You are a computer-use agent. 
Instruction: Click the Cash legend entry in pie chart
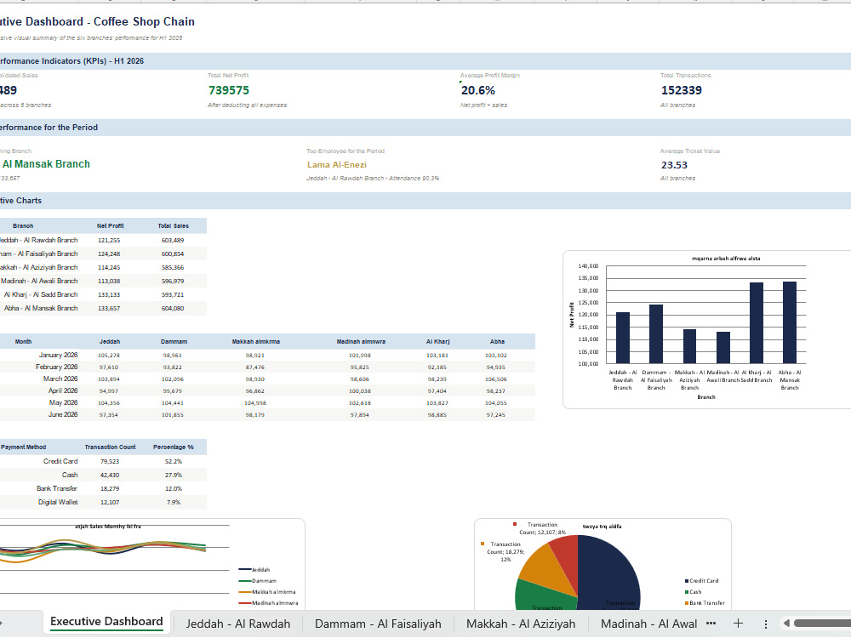[x=693, y=592]
